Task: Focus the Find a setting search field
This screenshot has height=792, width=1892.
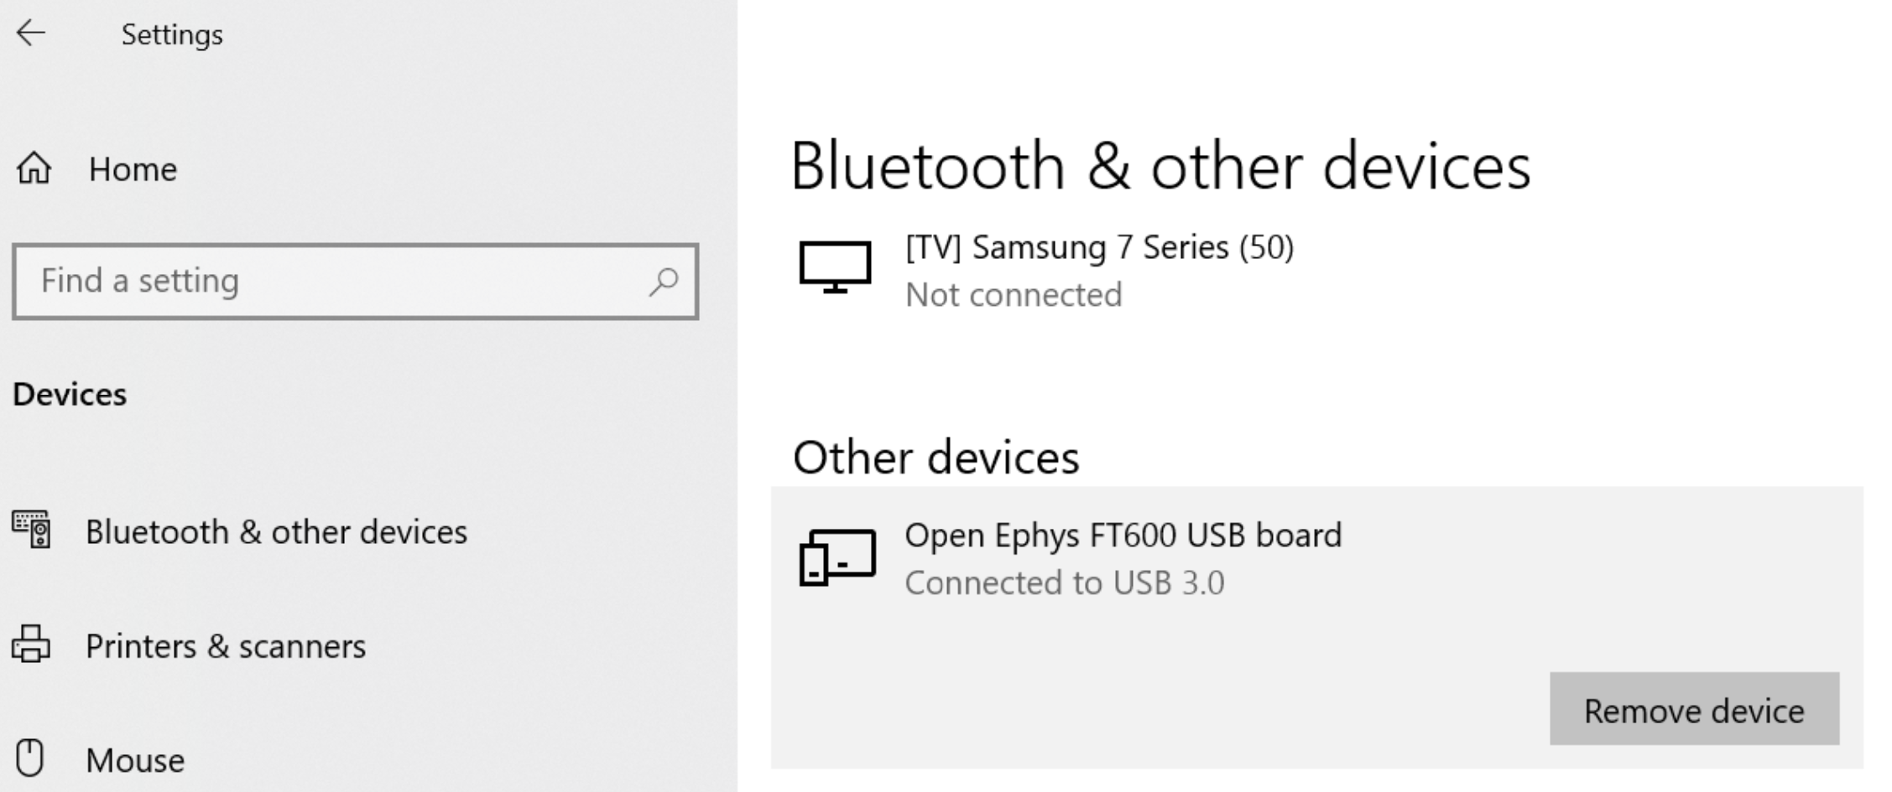Action: click(x=336, y=282)
